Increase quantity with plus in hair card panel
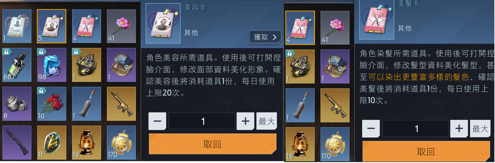Screen dimensions: 495x163 459,129
